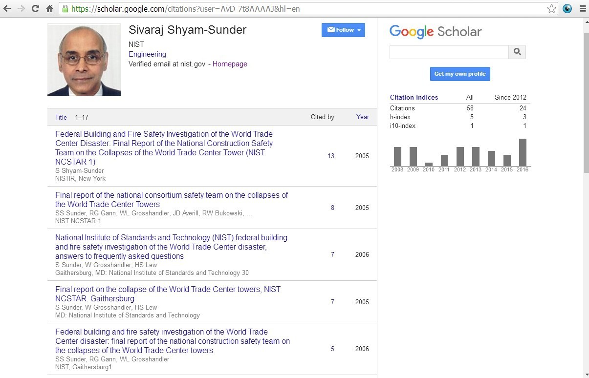
Task: Click the 2016 bar in the citations chart
Action: (523, 152)
